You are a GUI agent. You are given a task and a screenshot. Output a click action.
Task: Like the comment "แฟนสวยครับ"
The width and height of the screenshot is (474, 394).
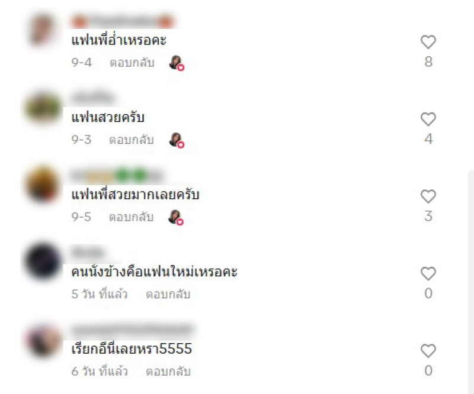[428, 120]
